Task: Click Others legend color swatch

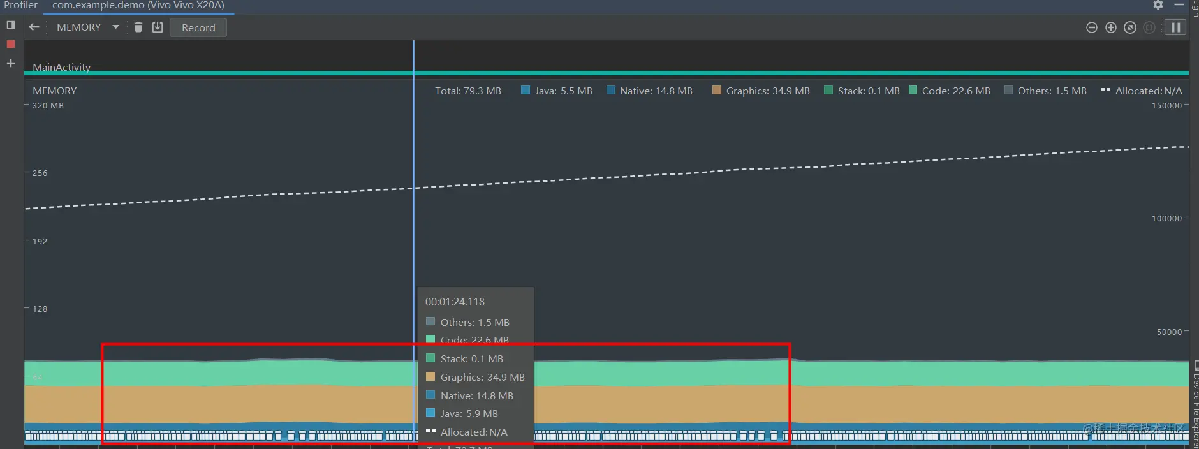Action: point(1008,90)
